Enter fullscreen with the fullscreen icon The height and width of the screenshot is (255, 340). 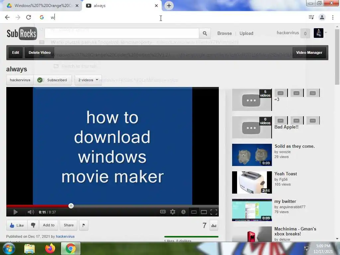pyautogui.click(x=214, y=212)
